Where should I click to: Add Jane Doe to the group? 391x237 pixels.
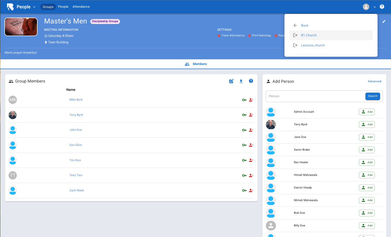click(367, 137)
